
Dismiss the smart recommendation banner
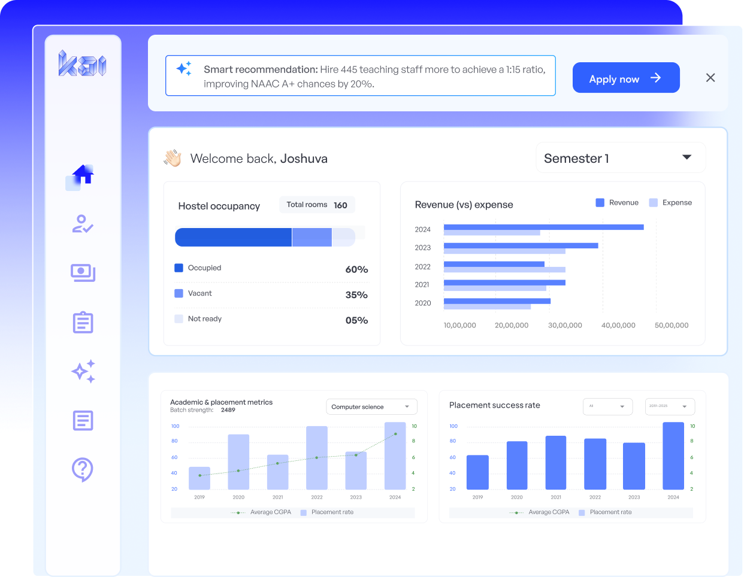[710, 78]
